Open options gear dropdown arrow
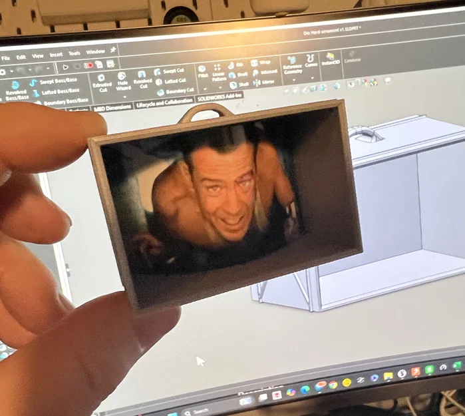Viewport: 465px width, 416px height. click(11, 71)
